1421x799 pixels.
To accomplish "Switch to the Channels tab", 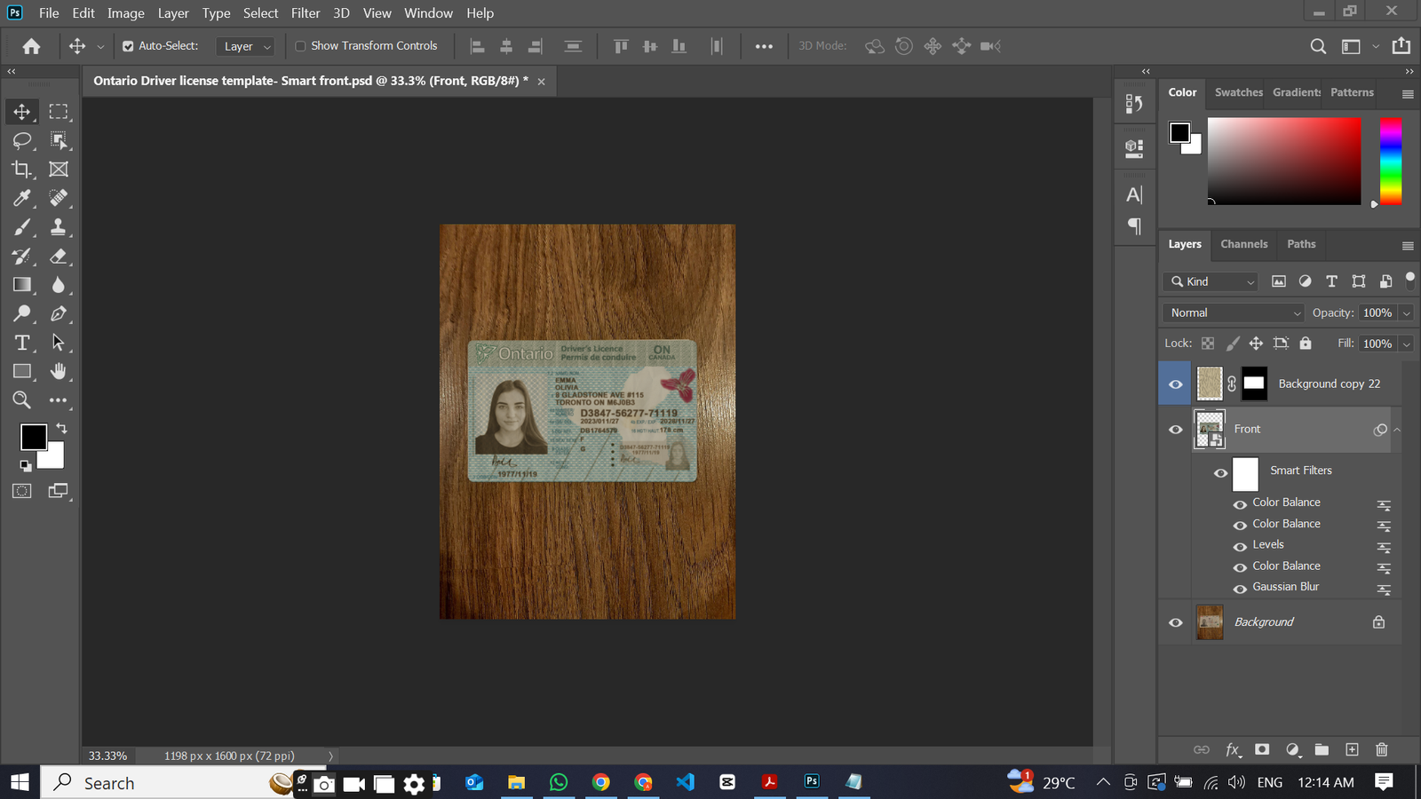I will click(1243, 244).
